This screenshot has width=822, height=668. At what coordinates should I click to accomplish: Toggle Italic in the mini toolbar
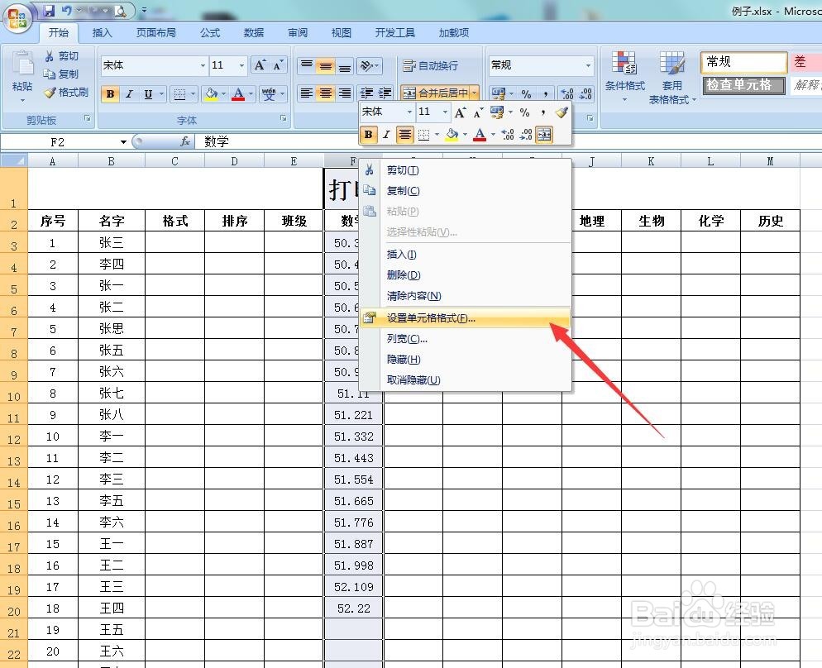click(x=385, y=134)
